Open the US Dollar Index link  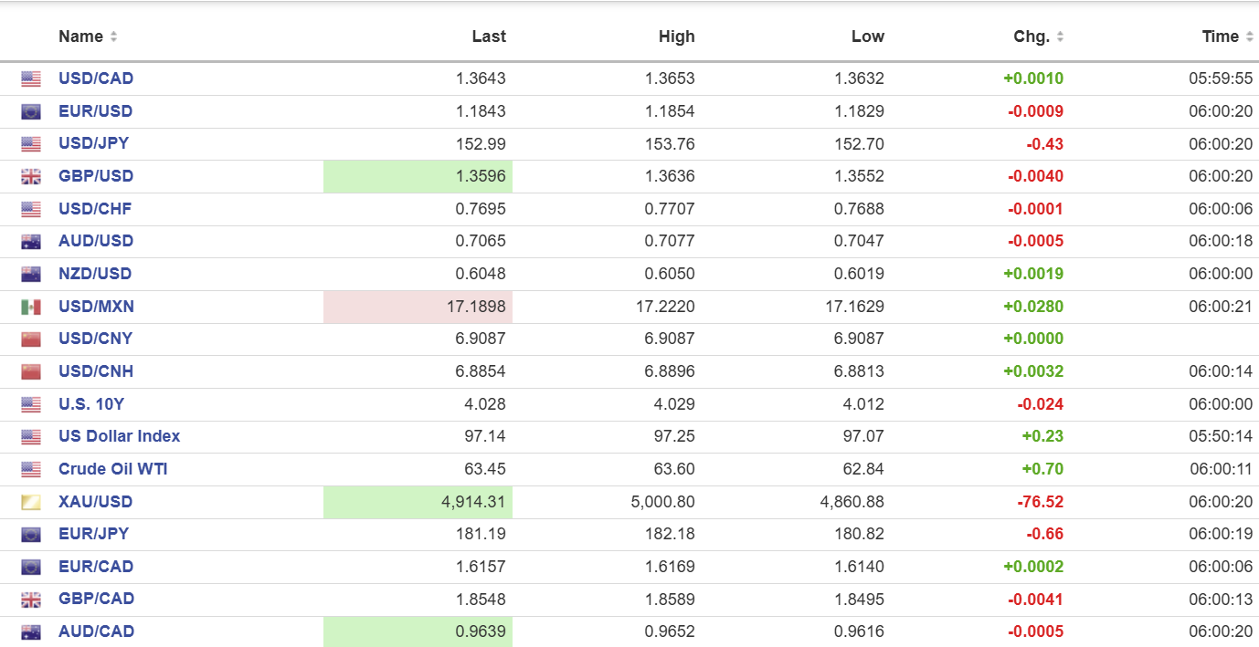pos(119,436)
